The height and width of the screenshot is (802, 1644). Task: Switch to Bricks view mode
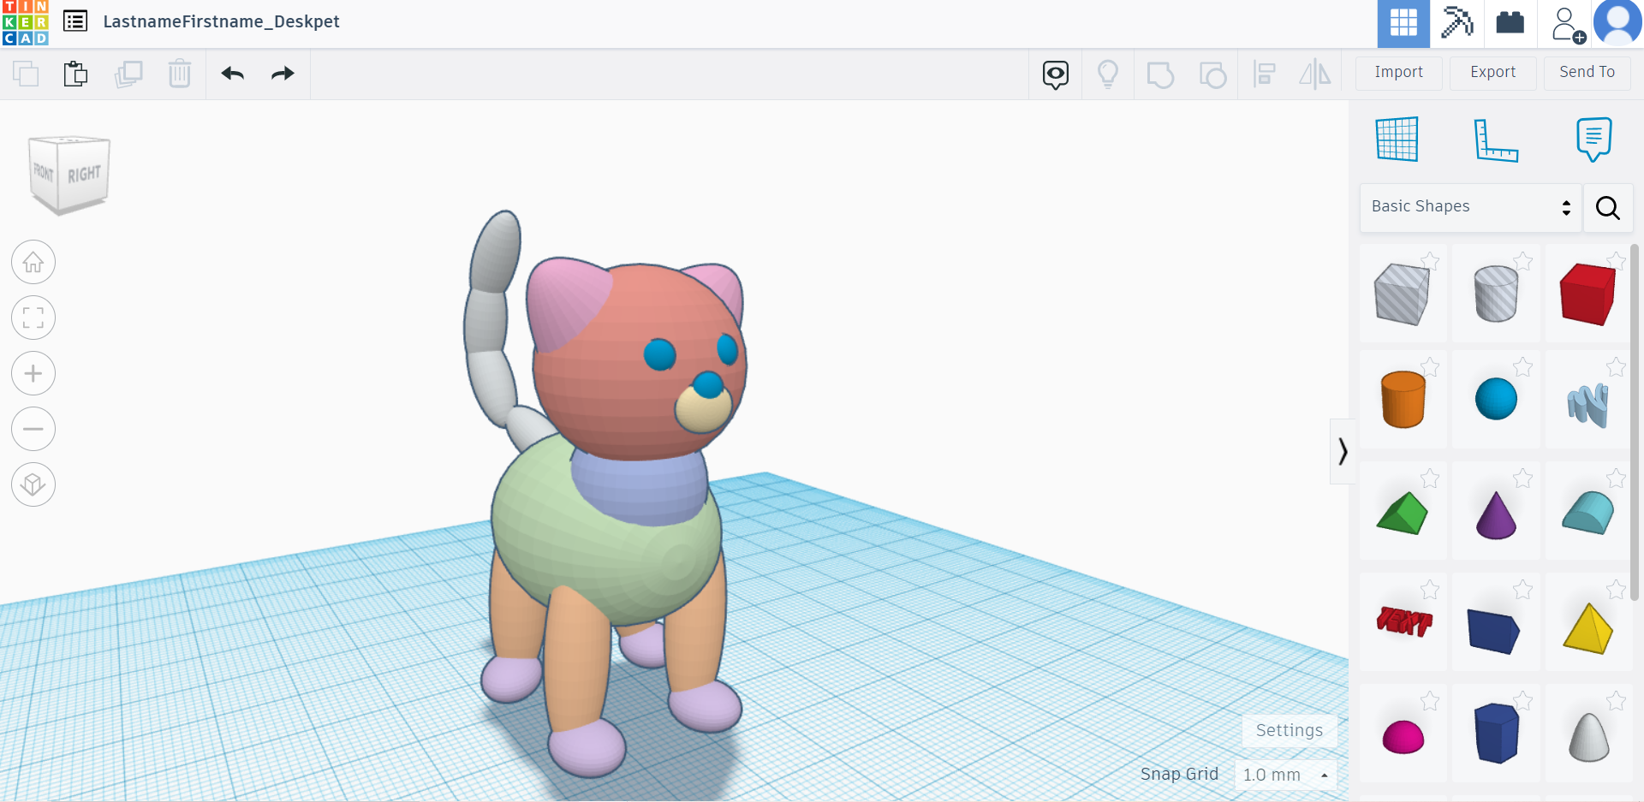click(1510, 24)
